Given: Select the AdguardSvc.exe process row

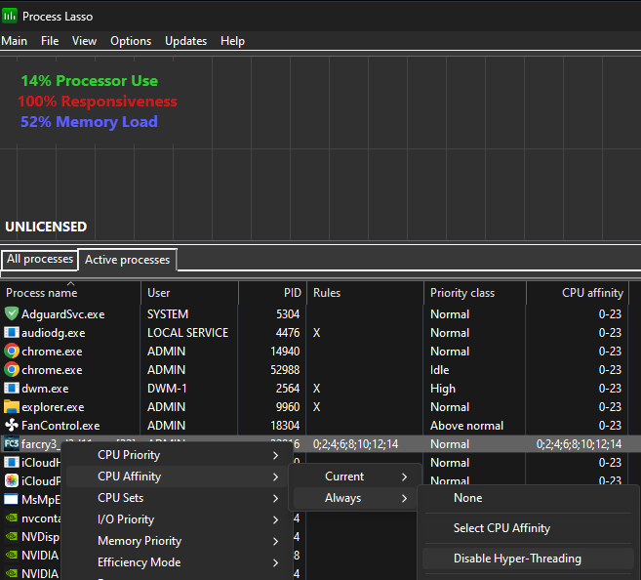Looking at the screenshot, I should point(314,314).
